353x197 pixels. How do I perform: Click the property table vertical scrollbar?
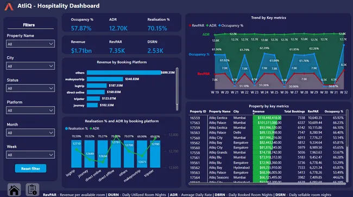pyautogui.click(x=347, y=128)
